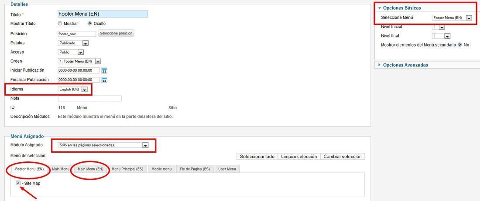Image resolution: width=480 pixels, height=201 pixels.
Task: Open calendar for Finalizar Publicación date
Action: pos(104,80)
